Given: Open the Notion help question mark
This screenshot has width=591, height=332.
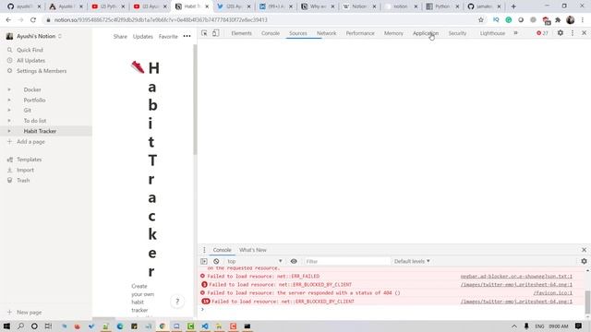Looking at the screenshot, I should pyautogui.click(x=177, y=302).
